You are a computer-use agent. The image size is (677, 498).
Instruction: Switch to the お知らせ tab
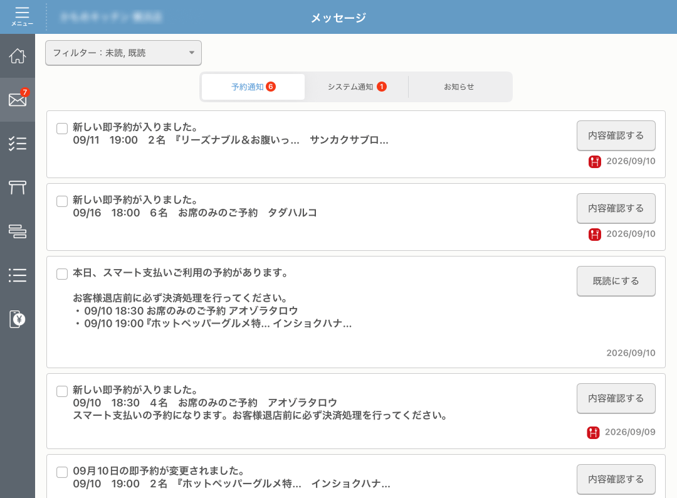pos(459,87)
